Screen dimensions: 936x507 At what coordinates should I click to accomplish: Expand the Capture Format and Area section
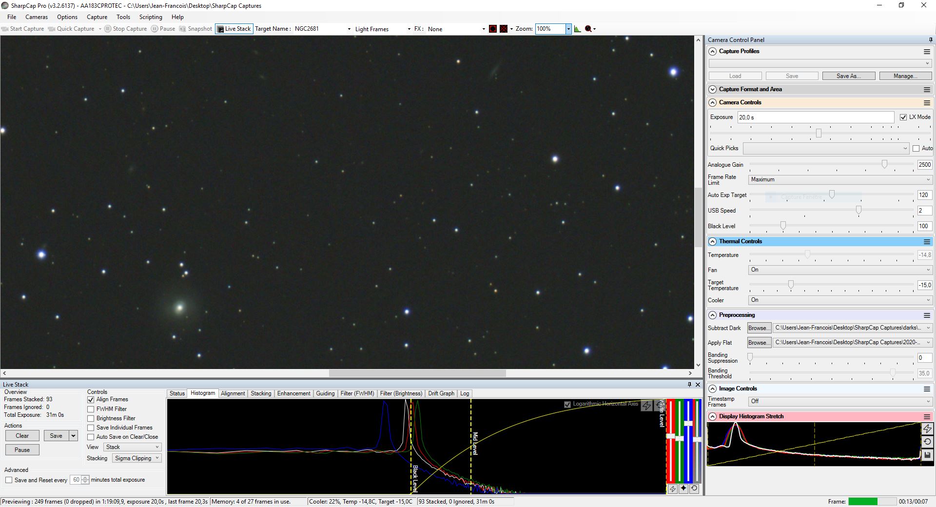[x=713, y=89]
